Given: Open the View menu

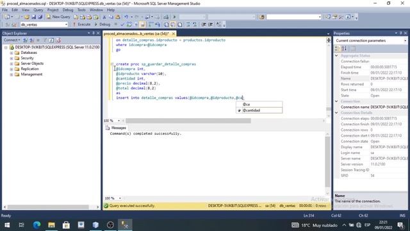Looking at the screenshot, I should point(26,10).
